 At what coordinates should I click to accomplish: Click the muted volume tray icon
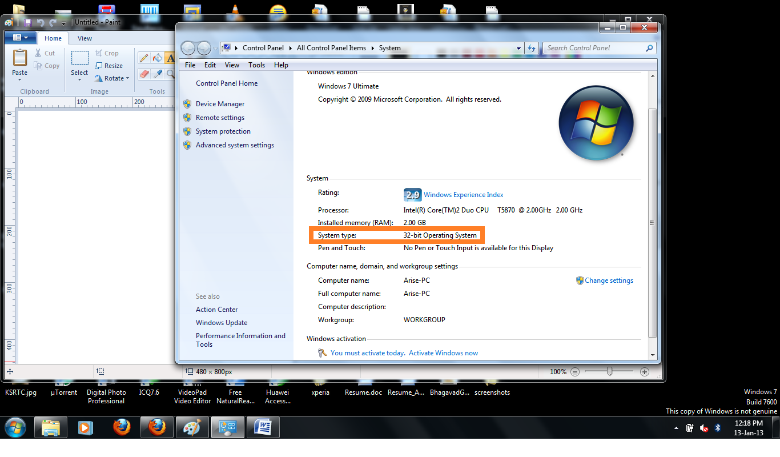click(704, 428)
